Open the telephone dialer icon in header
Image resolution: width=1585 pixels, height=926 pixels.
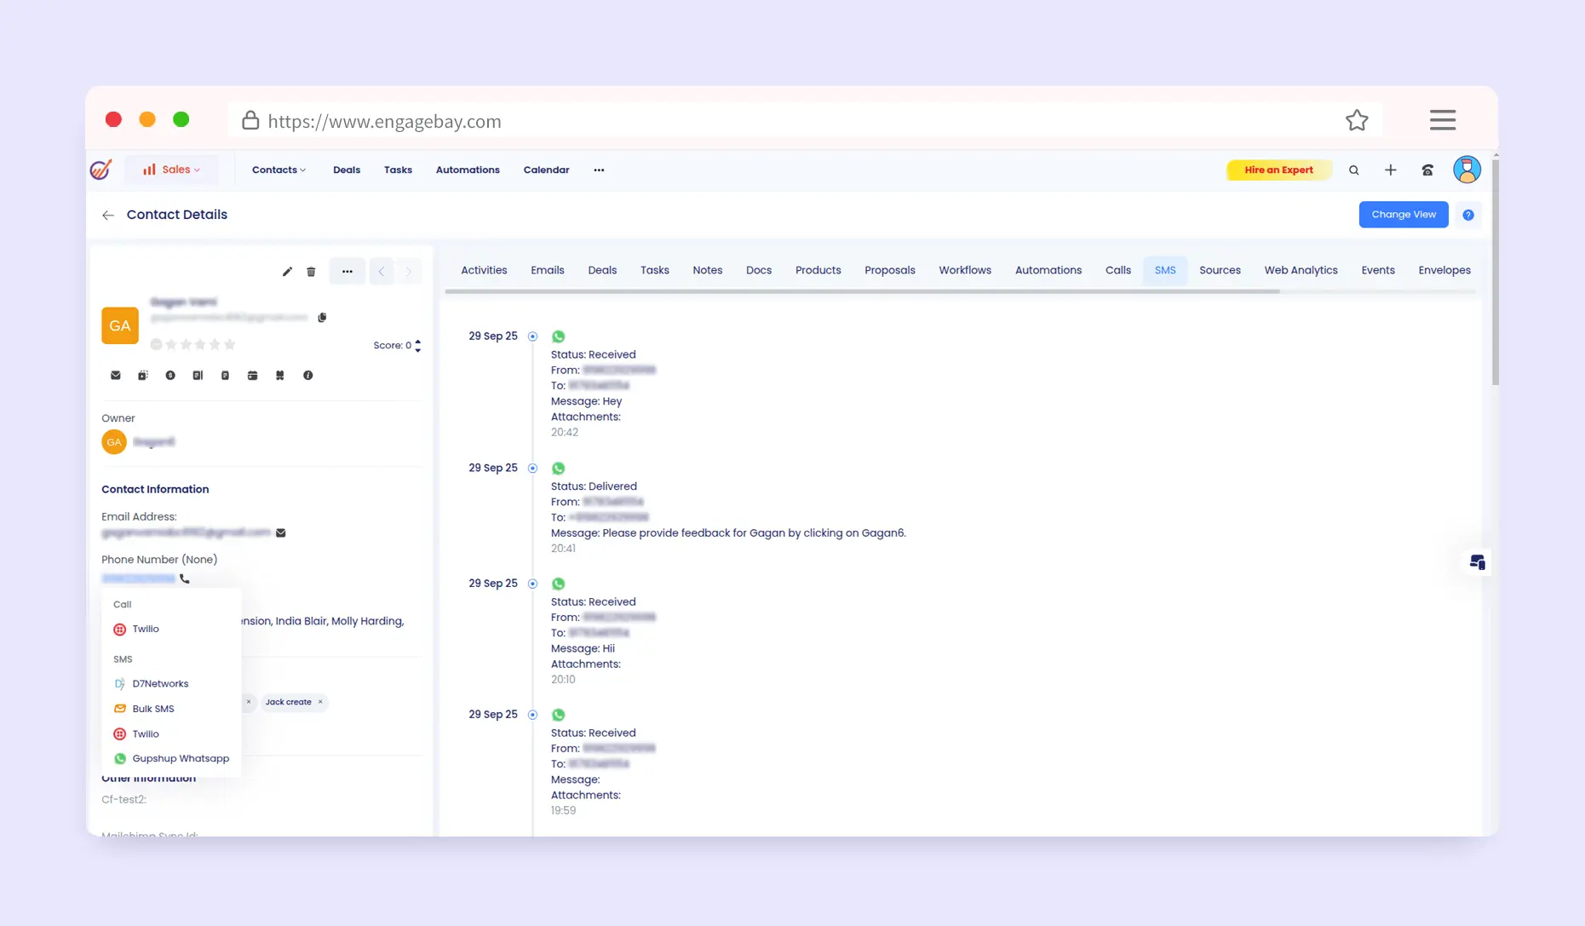click(x=1427, y=170)
